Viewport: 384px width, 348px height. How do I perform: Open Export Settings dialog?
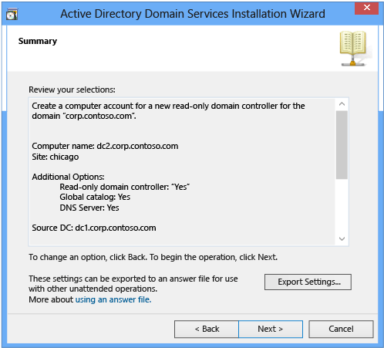coord(308,282)
